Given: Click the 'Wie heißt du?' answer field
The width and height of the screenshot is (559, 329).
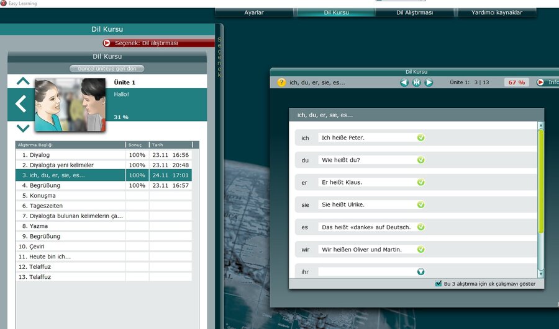Looking at the screenshot, I should pyautogui.click(x=367, y=160).
